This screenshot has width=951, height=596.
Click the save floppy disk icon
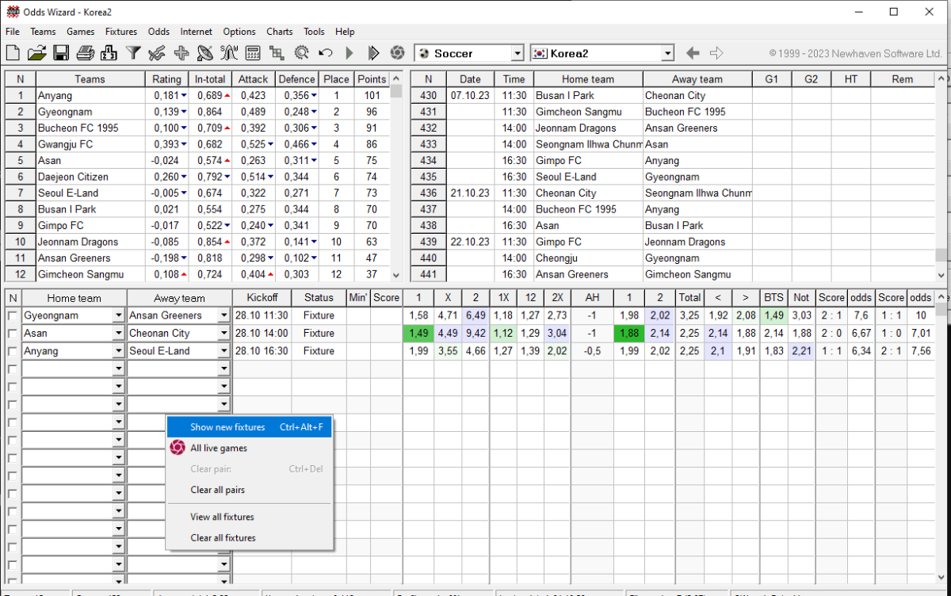tap(61, 53)
